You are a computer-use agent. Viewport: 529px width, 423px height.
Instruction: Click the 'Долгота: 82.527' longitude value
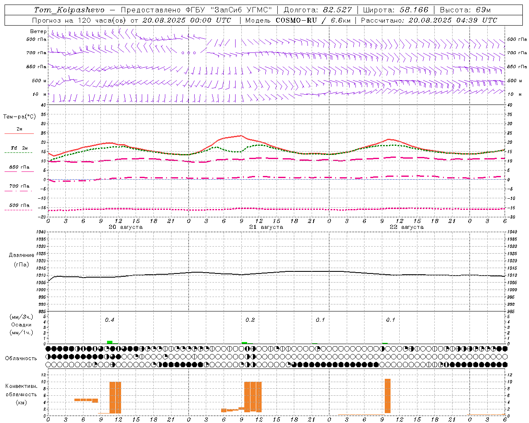coord(318,10)
